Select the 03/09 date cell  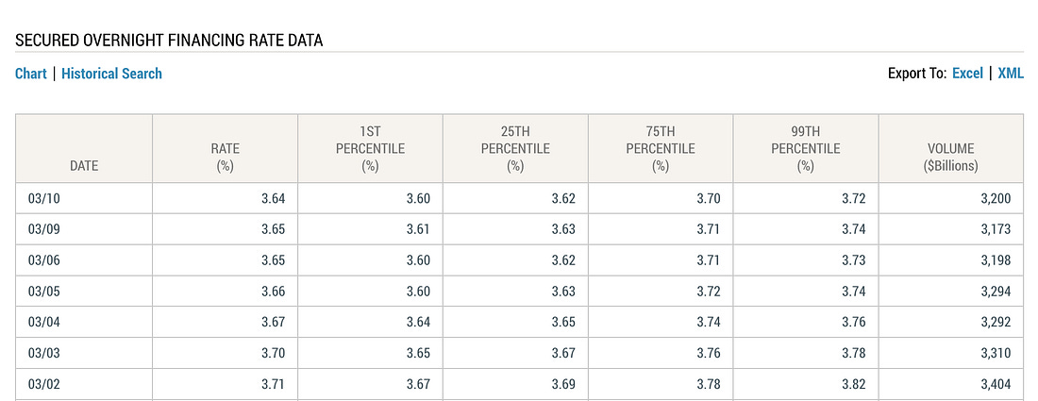(x=84, y=229)
